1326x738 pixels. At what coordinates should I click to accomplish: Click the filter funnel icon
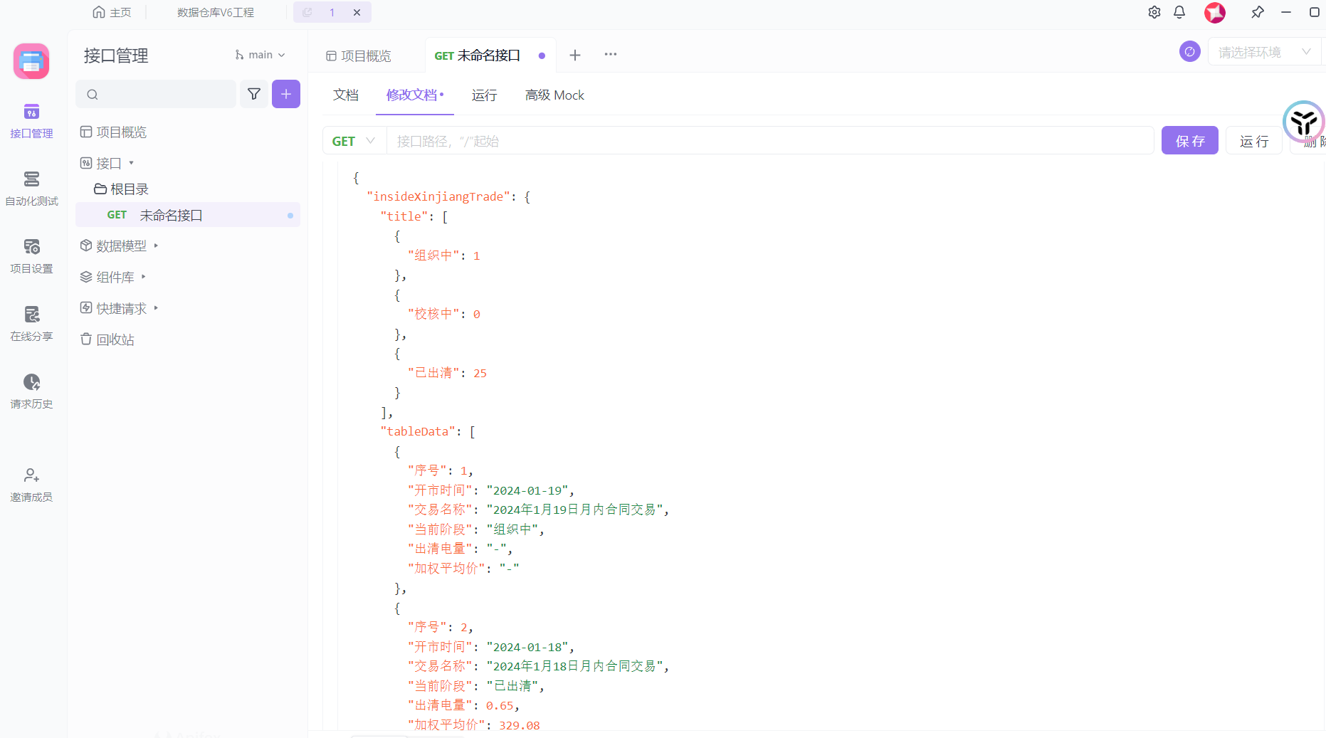pyautogui.click(x=254, y=94)
